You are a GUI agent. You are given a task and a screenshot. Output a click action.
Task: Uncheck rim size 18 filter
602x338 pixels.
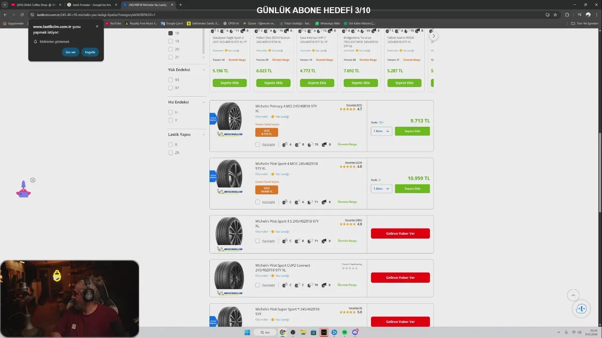[x=171, y=33]
